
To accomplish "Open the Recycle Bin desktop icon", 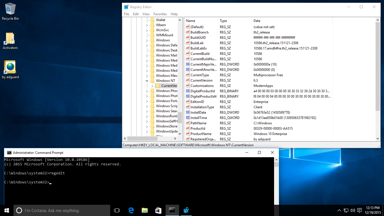I will [10, 12].
